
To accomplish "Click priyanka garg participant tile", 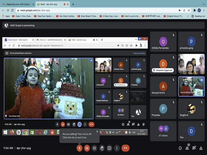I will 191,42.
